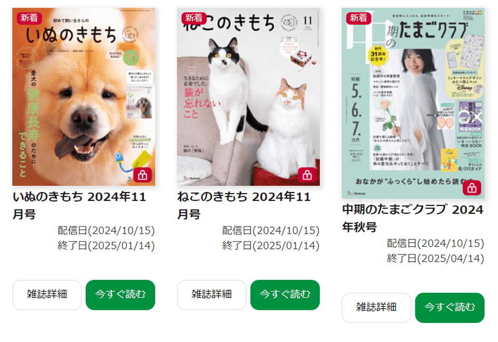Click the 終了日(2025/04/14) text for たまごクラブ
This screenshot has width=498, height=342.
coord(435,258)
